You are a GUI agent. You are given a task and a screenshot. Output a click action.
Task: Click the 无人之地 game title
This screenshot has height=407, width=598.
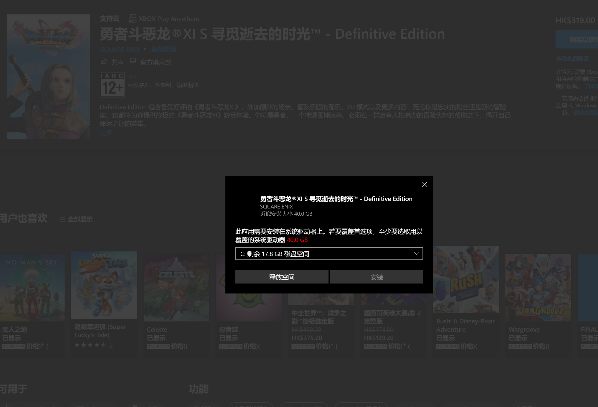tap(15, 329)
